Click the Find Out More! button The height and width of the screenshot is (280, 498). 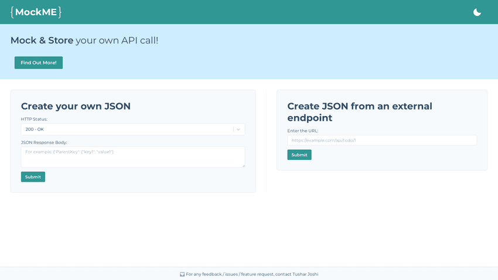tap(39, 63)
